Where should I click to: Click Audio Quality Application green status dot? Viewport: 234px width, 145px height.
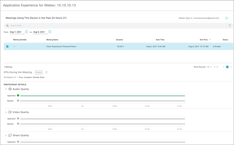point(18,96)
